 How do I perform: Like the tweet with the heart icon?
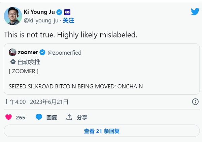[8, 117]
